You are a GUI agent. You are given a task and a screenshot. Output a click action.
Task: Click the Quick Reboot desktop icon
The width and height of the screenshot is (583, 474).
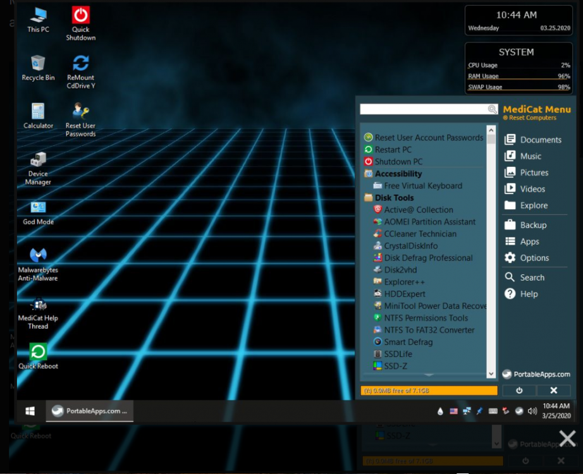point(38,352)
